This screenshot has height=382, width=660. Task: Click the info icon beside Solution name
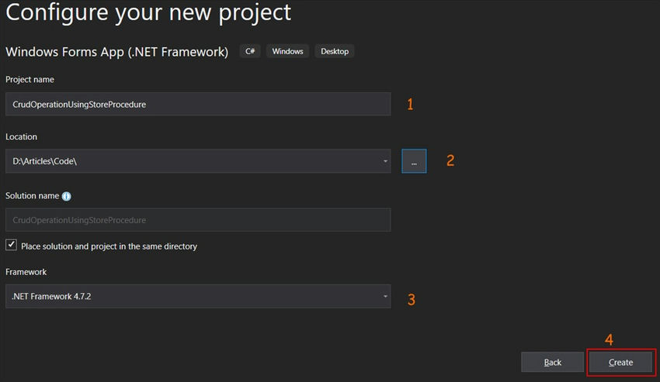point(67,197)
